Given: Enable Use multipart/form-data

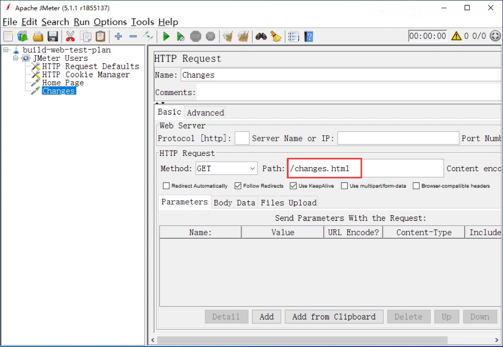Looking at the screenshot, I should (x=344, y=186).
